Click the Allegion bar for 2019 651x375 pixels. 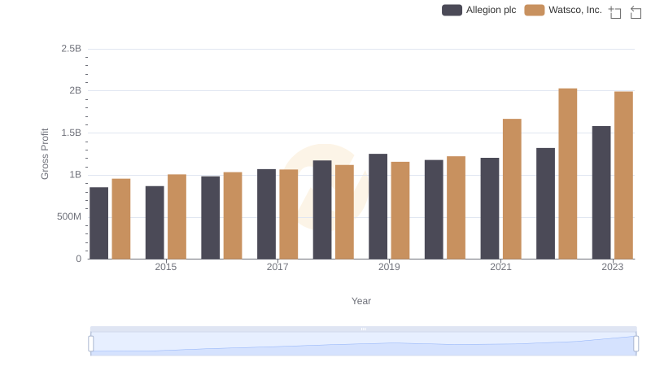tap(378, 207)
